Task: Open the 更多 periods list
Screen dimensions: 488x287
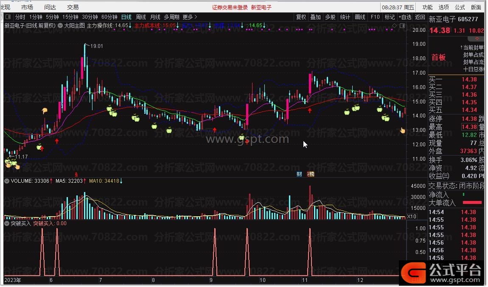Action: coord(190,17)
